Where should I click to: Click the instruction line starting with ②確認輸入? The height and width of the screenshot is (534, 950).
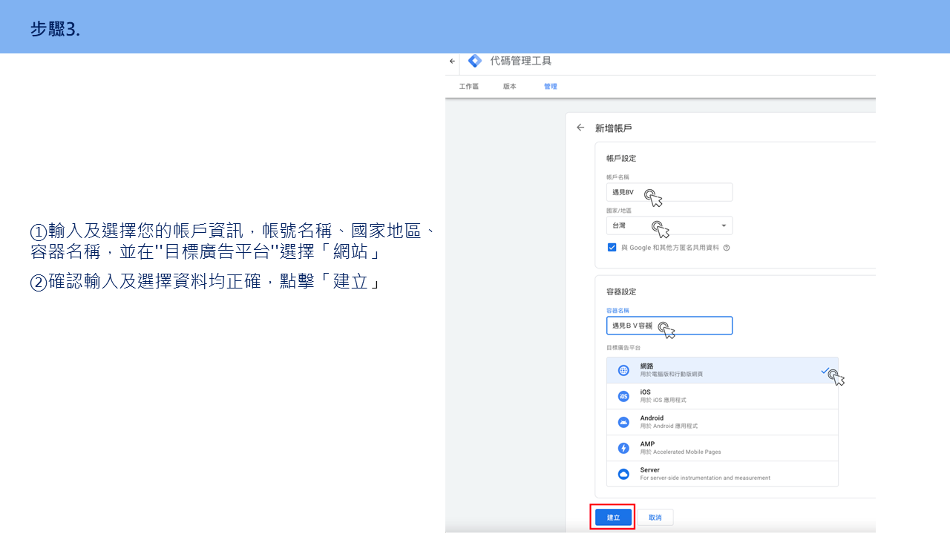point(206,282)
